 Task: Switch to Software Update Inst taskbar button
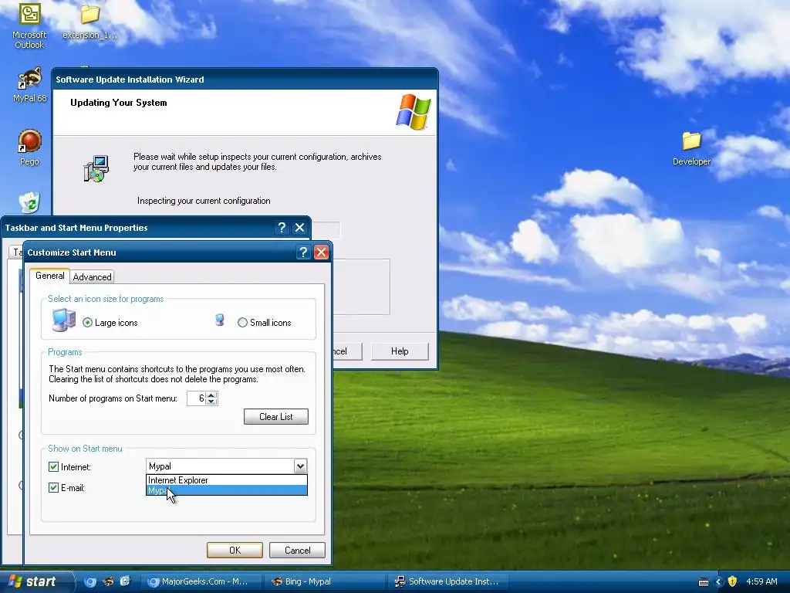(x=448, y=581)
